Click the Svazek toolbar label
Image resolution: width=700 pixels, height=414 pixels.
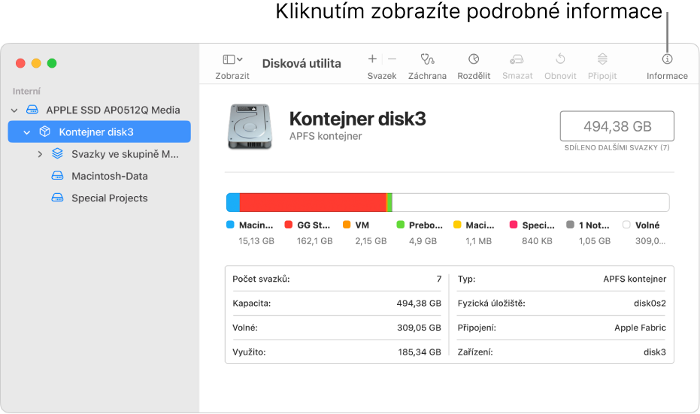coord(382,76)
